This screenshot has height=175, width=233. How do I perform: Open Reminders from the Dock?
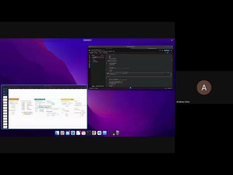tap(78, 133)
